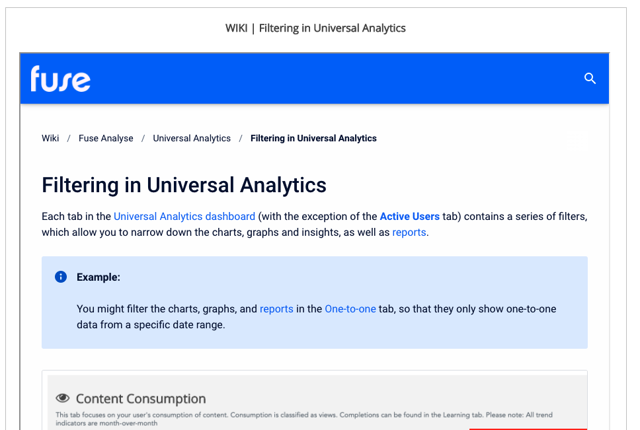This screenshot has width=640, height=430.
Task: Open the Wiki breadcrumb
Action: 50,138
